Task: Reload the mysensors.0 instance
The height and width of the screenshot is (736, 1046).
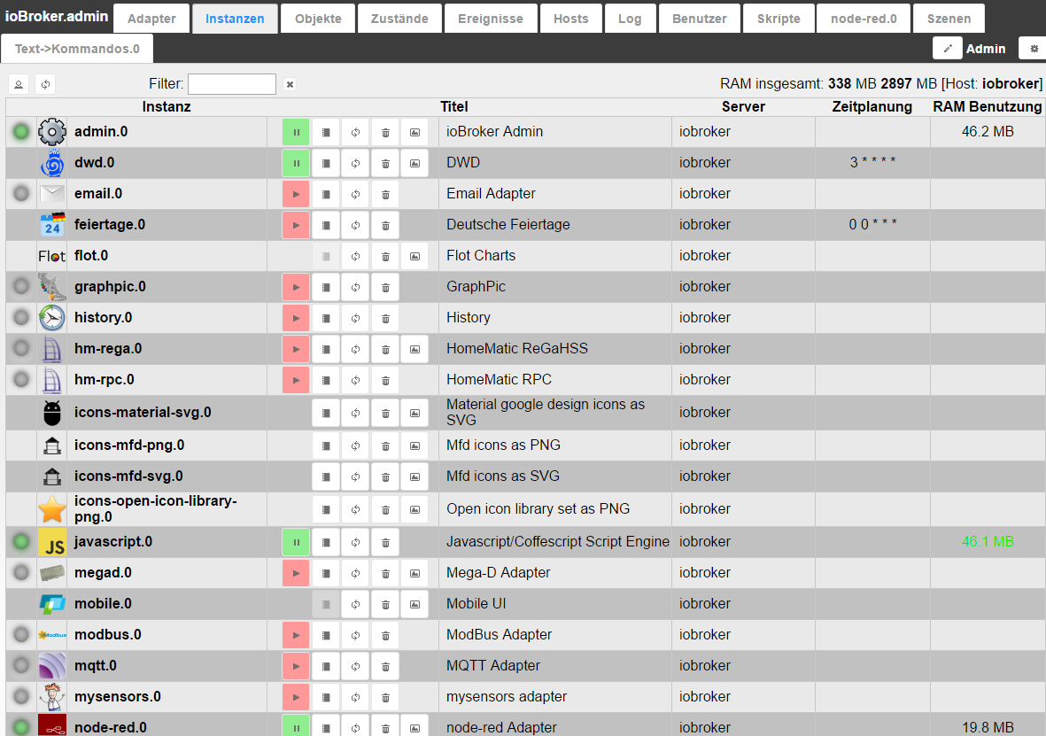Action: point(355,697)
